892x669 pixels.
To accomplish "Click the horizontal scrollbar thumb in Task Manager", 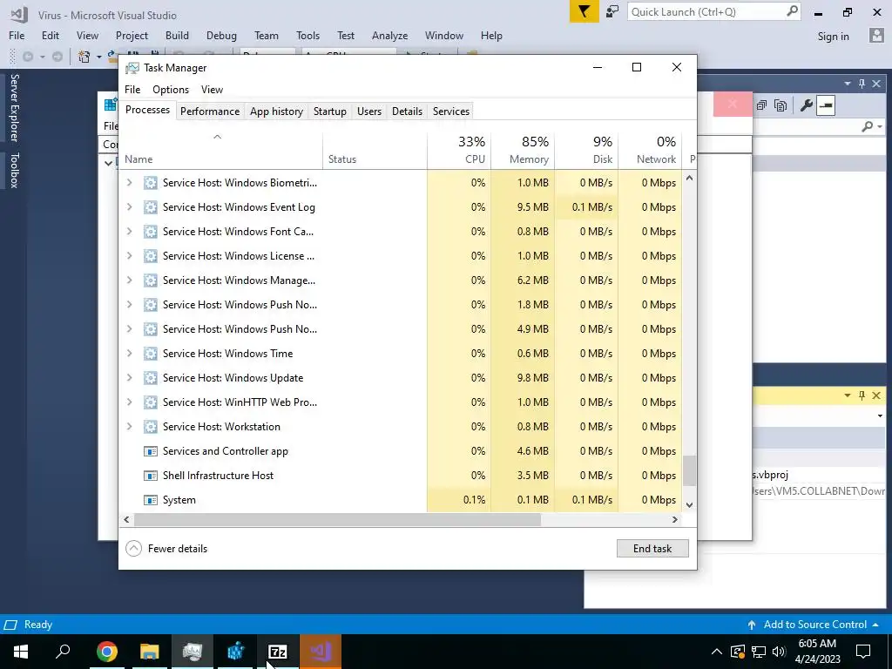I will 337,519.
